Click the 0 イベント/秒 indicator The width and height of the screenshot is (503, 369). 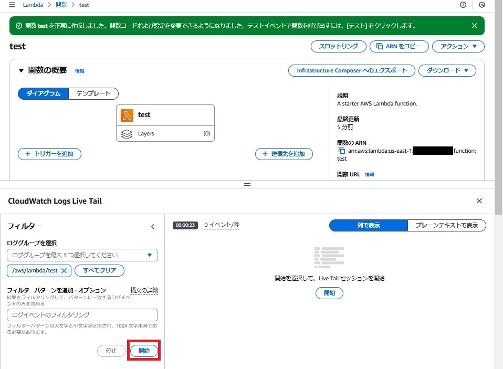click(x=222, y=225)
